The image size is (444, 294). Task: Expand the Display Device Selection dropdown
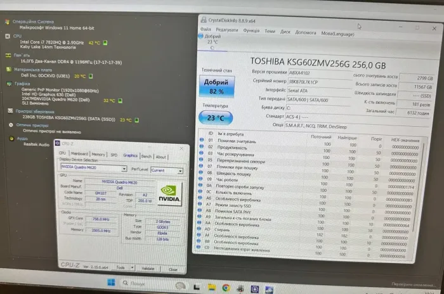click(124, 169)
